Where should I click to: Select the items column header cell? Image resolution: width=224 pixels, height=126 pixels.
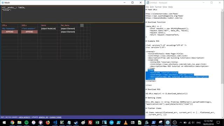[x=49, y=25]
